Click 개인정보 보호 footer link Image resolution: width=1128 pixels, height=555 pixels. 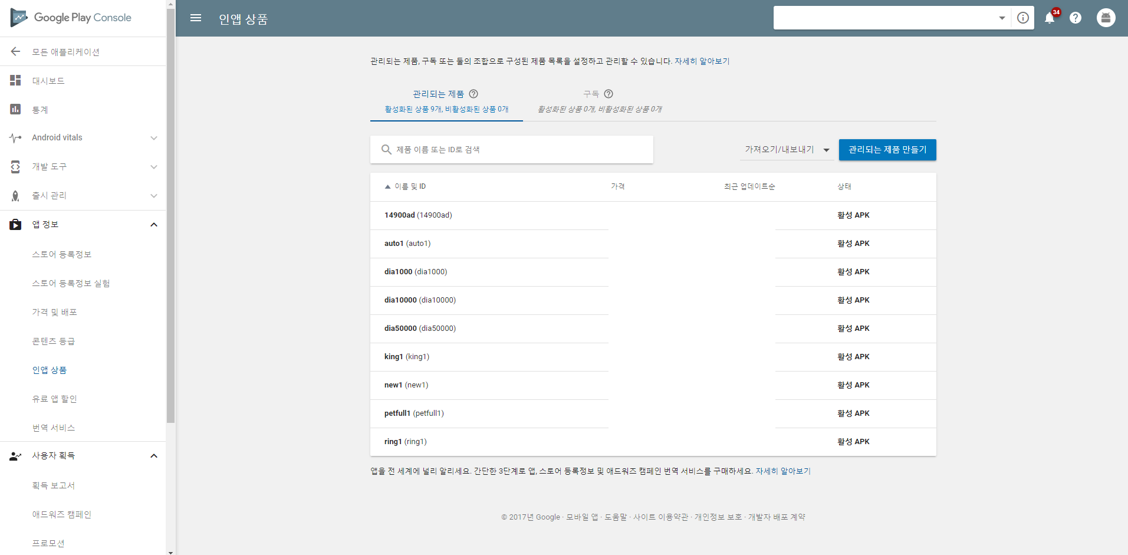(x=718, y=517)
